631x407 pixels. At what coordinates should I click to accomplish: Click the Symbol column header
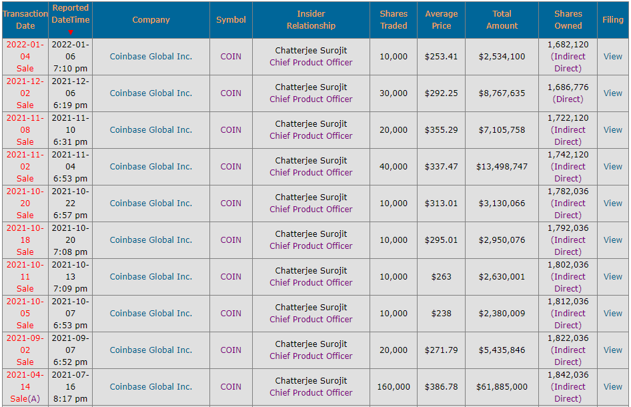click(x=231, y=20)
